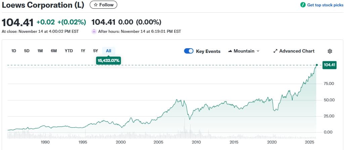Click the Loews Corporation (L) title
The width and height of the screenshot is (348, 150).
tap(43, 5)
